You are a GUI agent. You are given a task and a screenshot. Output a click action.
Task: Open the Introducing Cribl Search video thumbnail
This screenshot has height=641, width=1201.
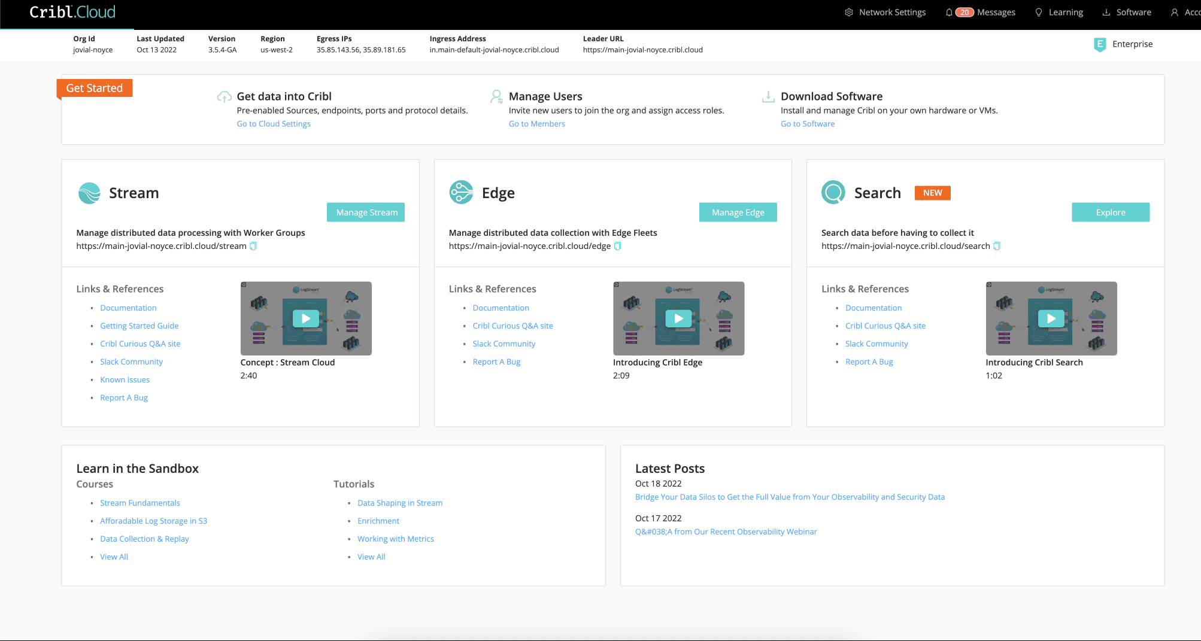[x=1051, y=318]
